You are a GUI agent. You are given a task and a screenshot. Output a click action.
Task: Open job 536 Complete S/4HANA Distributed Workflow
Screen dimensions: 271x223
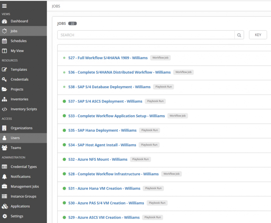pos(119,72)
